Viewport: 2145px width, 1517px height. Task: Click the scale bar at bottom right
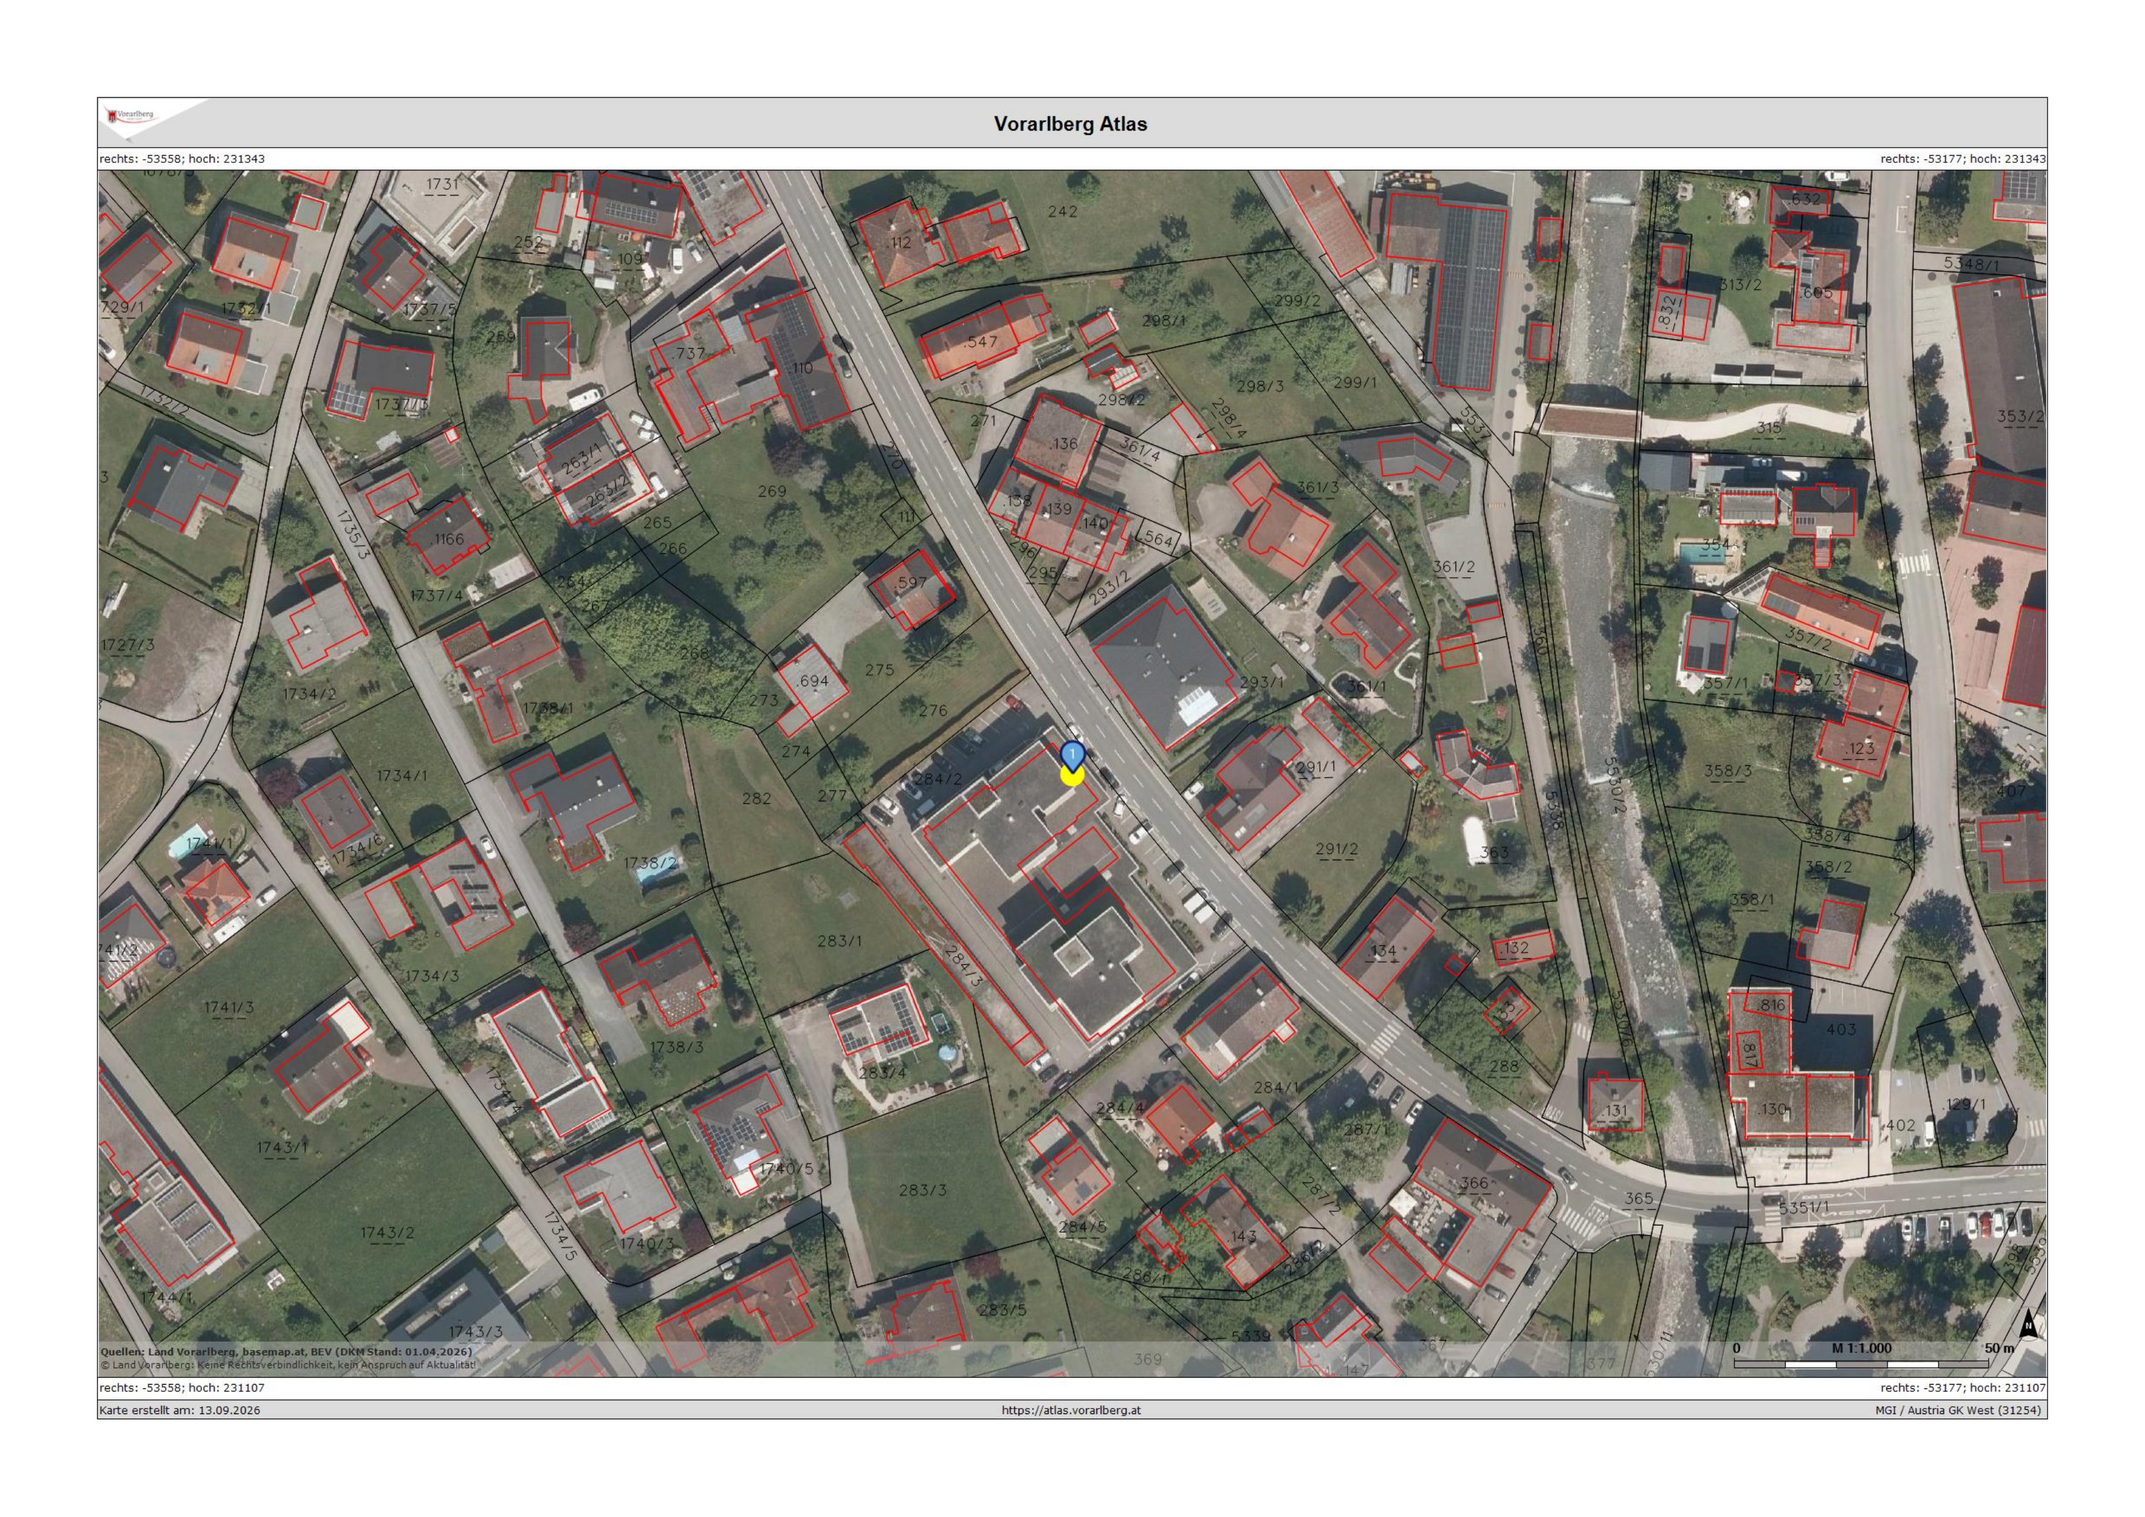(1861, 1364)
